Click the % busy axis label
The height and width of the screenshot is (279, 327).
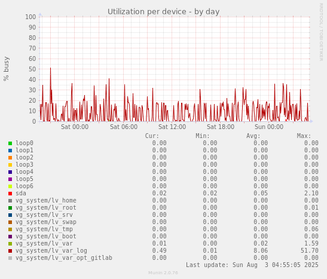click(6, 69)
